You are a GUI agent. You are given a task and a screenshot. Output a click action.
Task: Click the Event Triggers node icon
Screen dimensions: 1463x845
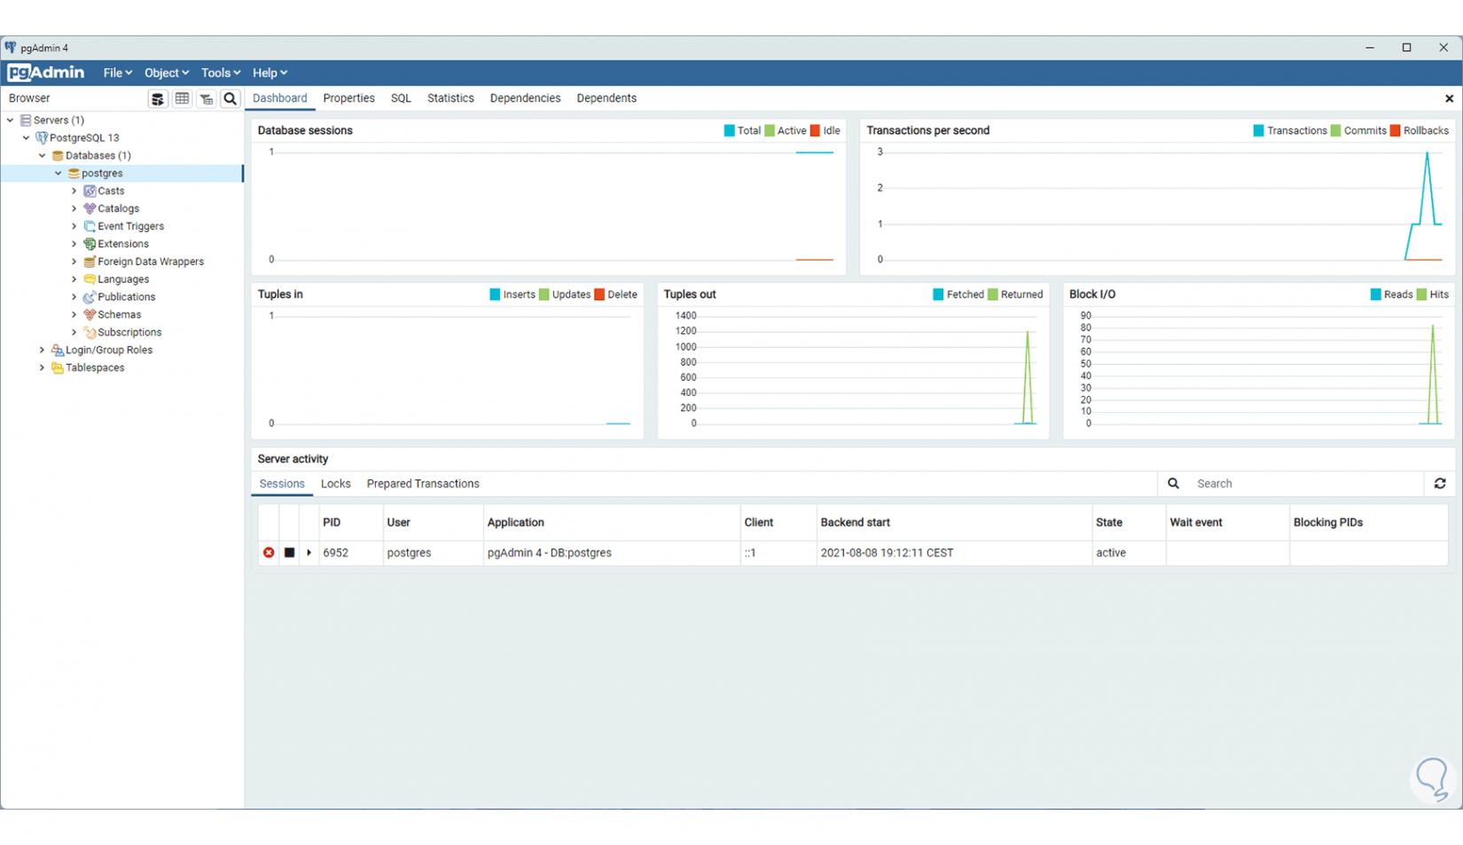[90, 226]
